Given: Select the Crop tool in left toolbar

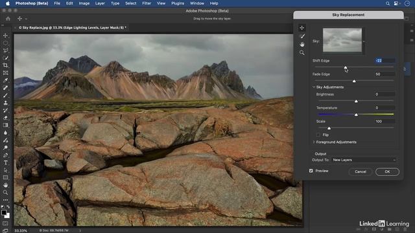Looking at the screenshot, I should pos(5,65).
